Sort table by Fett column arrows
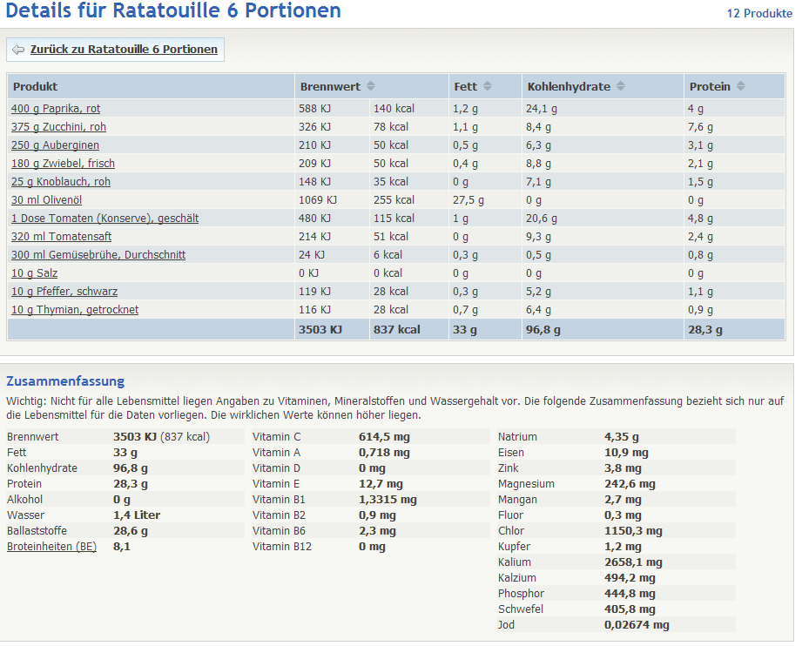 point(488,86)
